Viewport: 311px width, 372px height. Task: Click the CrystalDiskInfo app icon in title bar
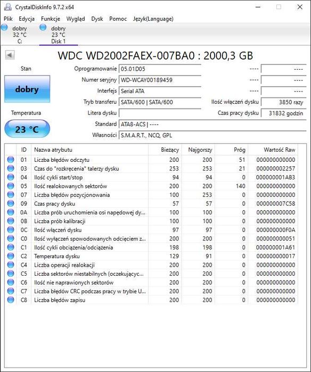click(x=8, y=7)
